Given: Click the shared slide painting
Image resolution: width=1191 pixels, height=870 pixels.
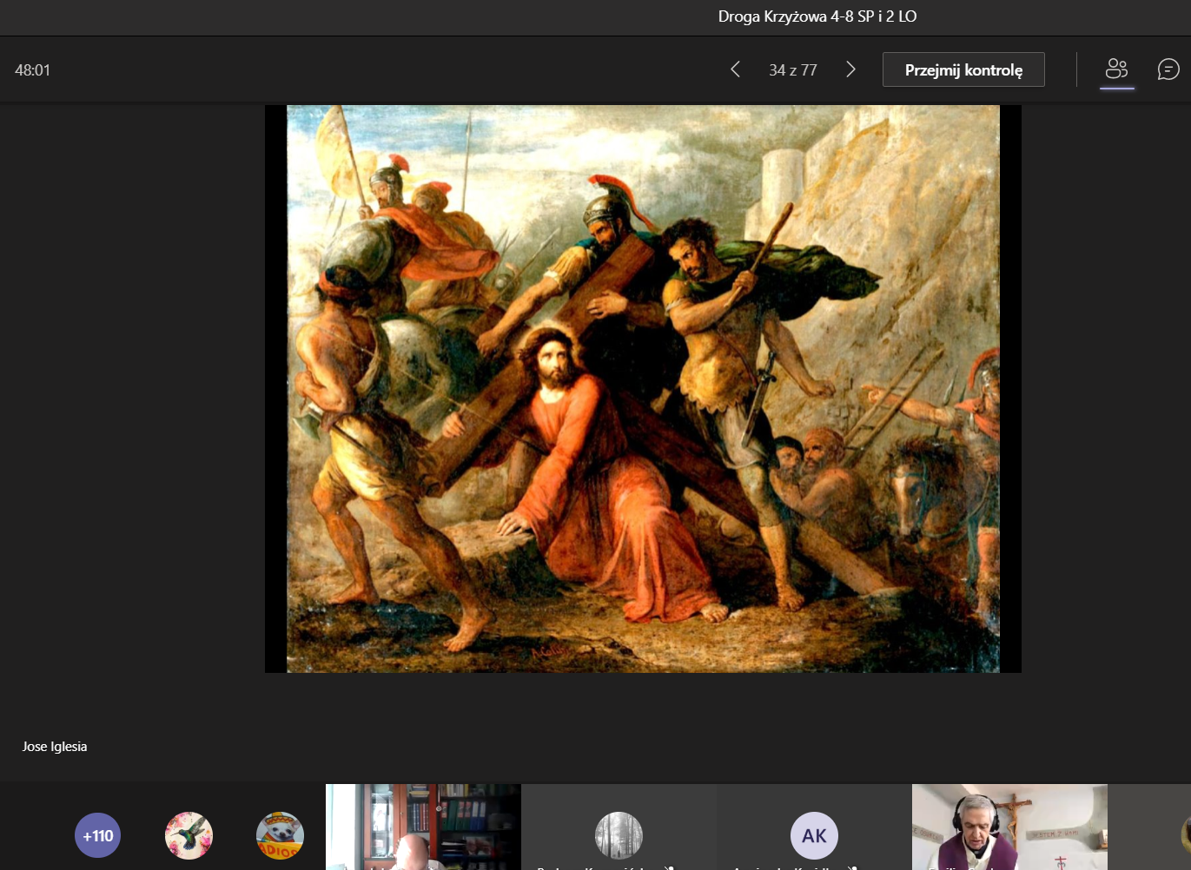Looking at the screenshot, I should coord(643,389).
